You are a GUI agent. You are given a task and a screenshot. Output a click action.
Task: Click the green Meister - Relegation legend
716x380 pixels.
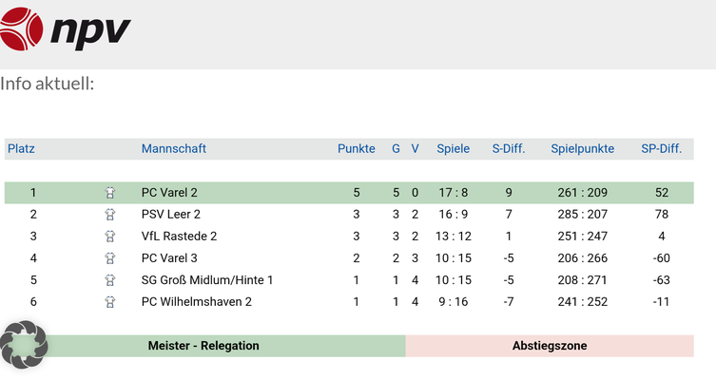[x=203, y=346]
